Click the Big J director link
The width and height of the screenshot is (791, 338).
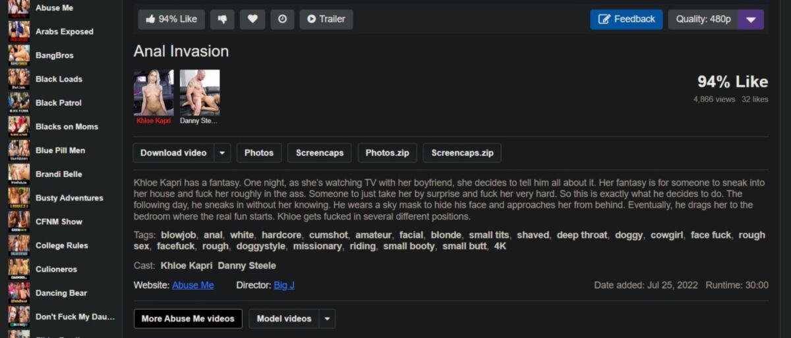(284, 285)
